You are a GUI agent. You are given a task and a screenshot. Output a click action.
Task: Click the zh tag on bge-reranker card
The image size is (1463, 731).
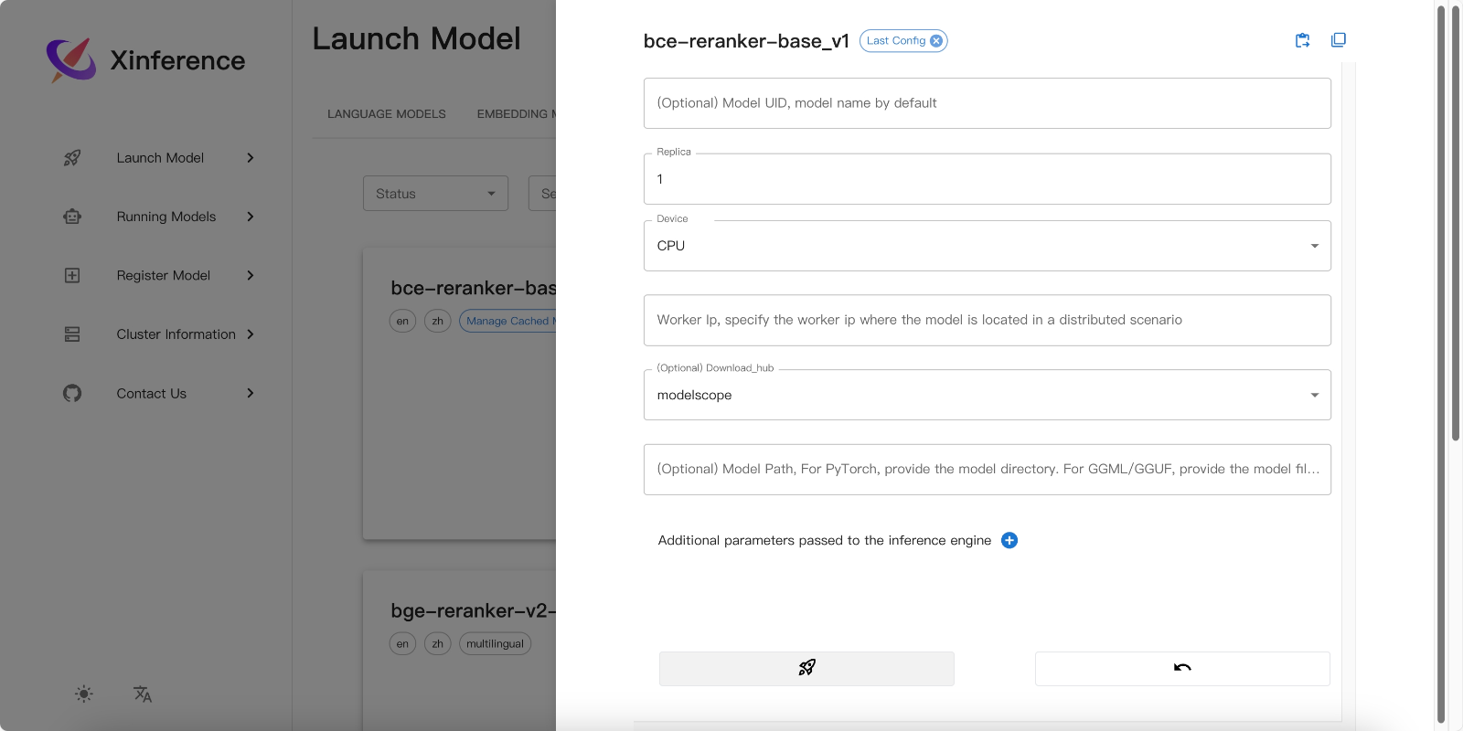point(438,643)
